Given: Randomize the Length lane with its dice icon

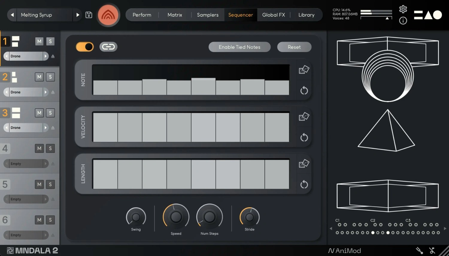Looking at the screenshot, I should point(304,163).
